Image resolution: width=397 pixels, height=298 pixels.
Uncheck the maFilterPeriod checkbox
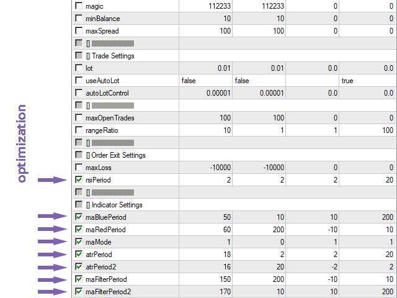point(79,279)
